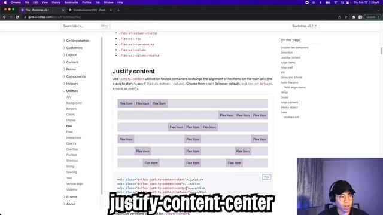Viewport: 383px width, 215px height.
Task: Click the address bar URL
Action: 54,17
